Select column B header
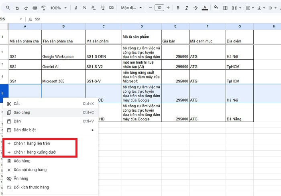Viewport: 281px width, 196px height. (x=63, y=26)
